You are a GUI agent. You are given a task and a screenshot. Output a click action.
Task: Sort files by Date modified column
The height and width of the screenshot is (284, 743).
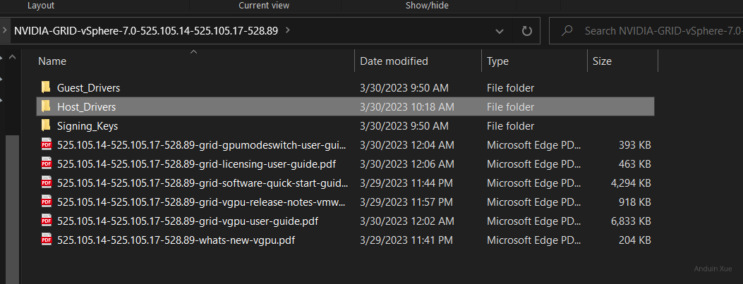[x=394, y=61]
